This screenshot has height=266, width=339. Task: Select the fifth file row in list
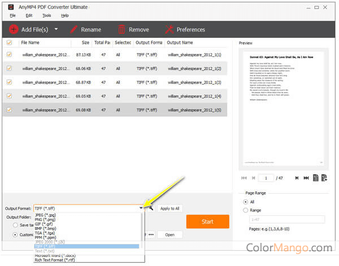click(113, 110)
